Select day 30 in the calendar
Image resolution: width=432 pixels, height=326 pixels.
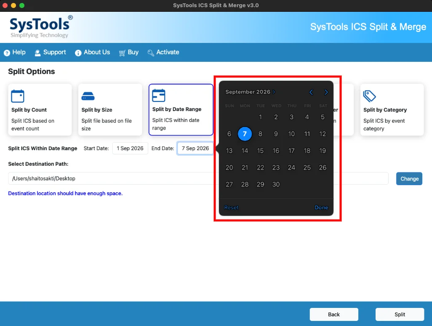pos(276,184)
